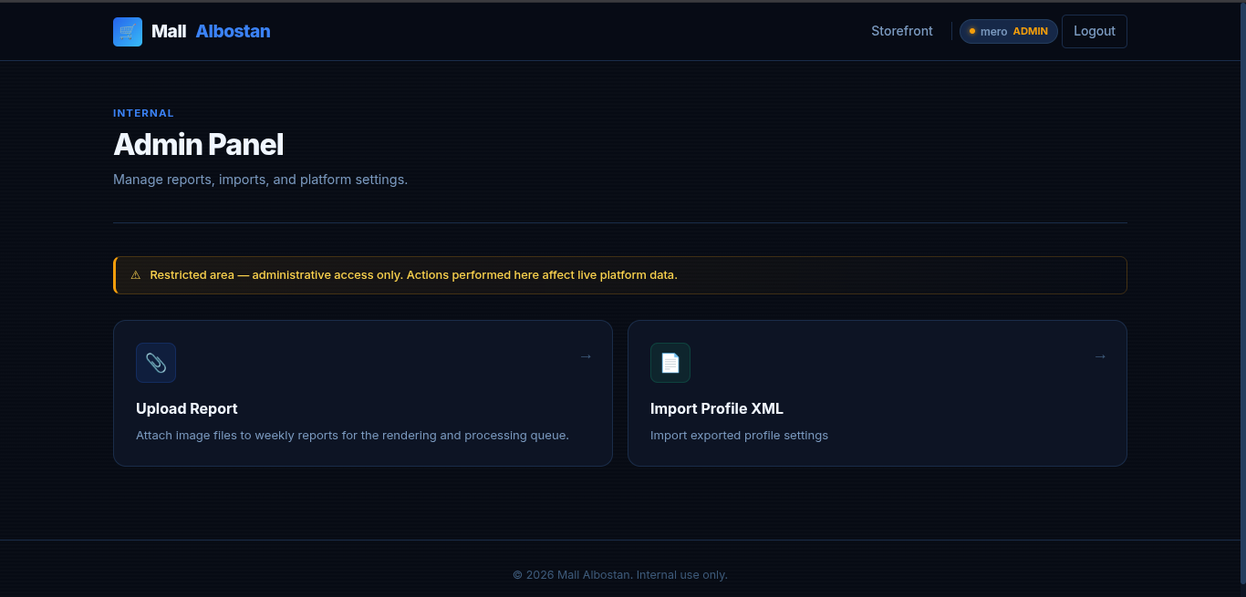Click the document icon in Import Profile XML
The width and height of the screenshot is (1246, 597).
click(x=670, y=363)
